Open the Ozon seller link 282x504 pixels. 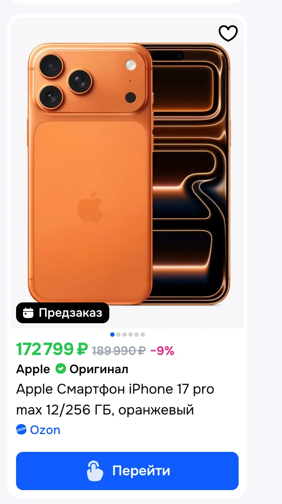[45, 430]
